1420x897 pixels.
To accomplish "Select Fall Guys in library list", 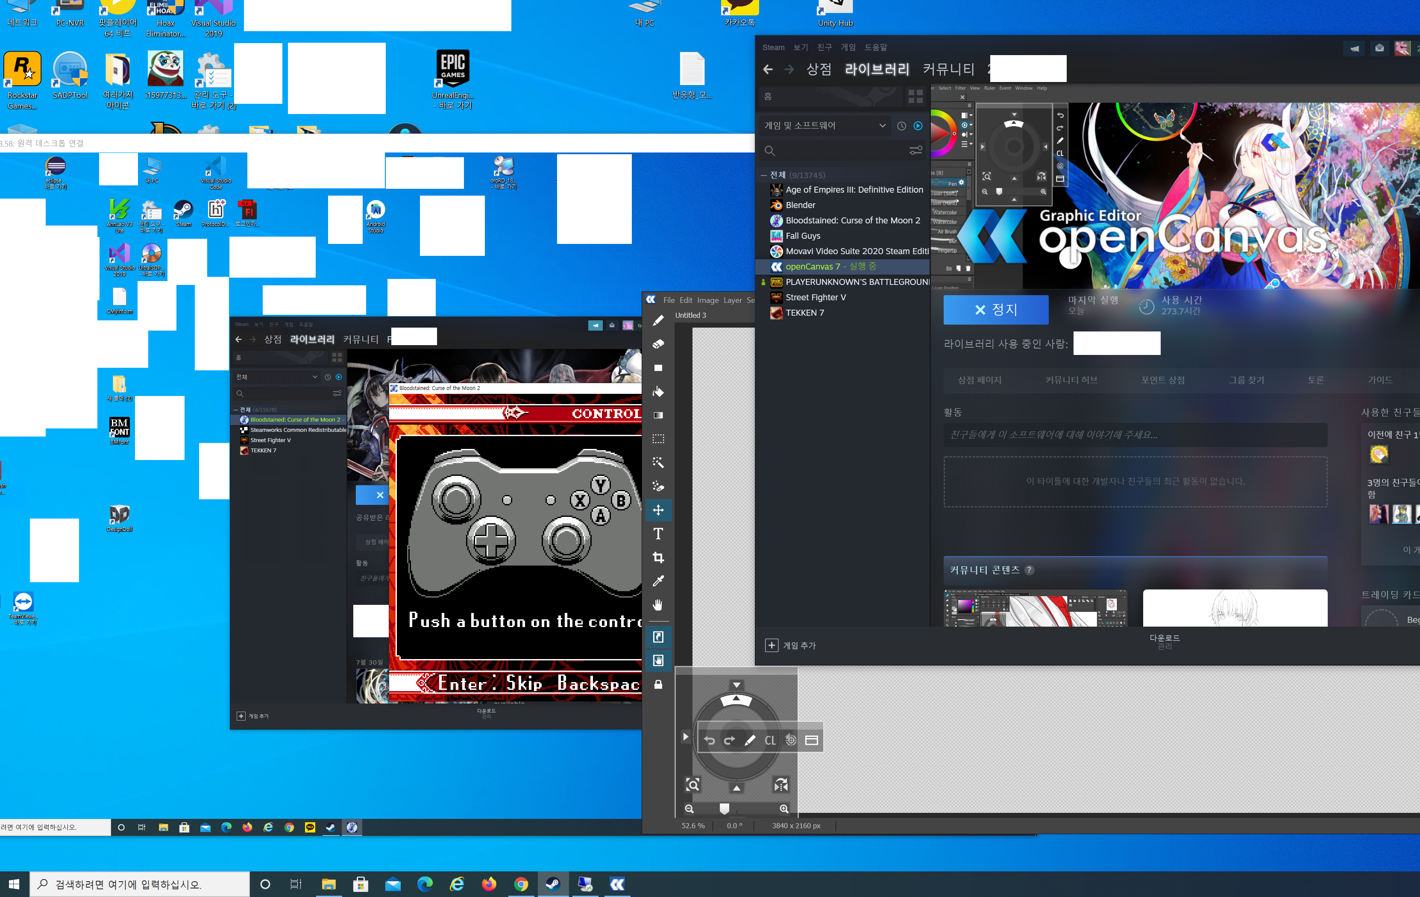I will click(803, 236).
